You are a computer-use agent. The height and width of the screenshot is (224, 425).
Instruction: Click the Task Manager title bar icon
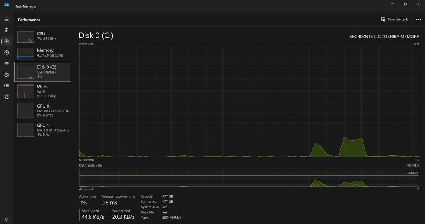pyautogui.click(x=6, y=5)
